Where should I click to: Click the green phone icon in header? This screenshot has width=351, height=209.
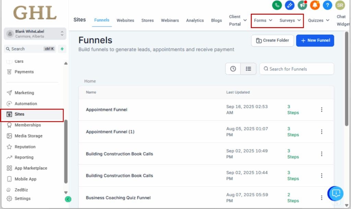[277, 5]
